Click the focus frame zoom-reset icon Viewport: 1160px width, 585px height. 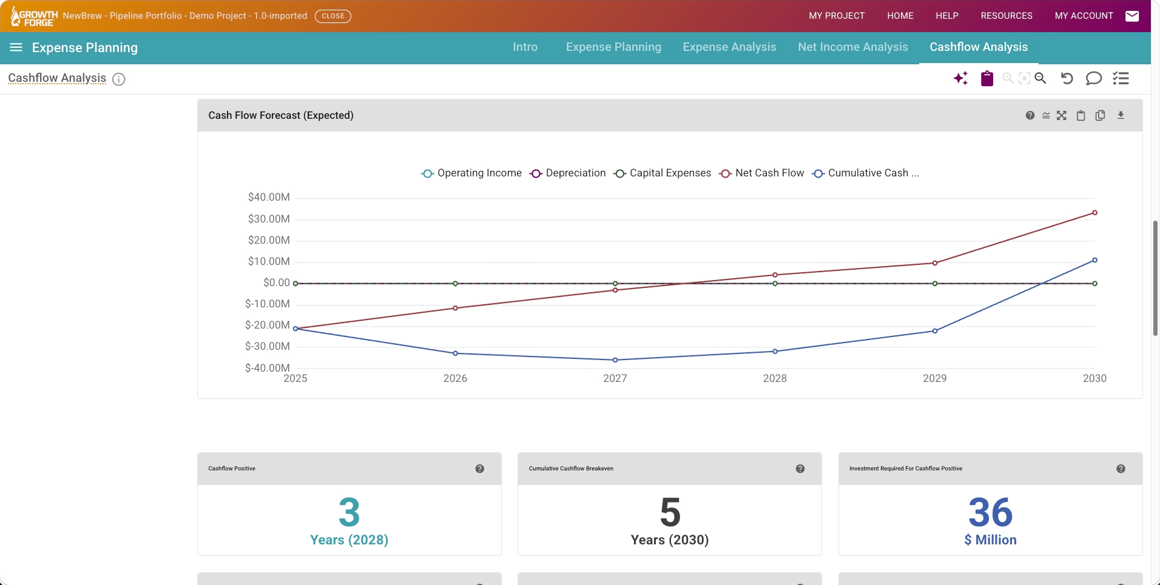coord(1024,78)
